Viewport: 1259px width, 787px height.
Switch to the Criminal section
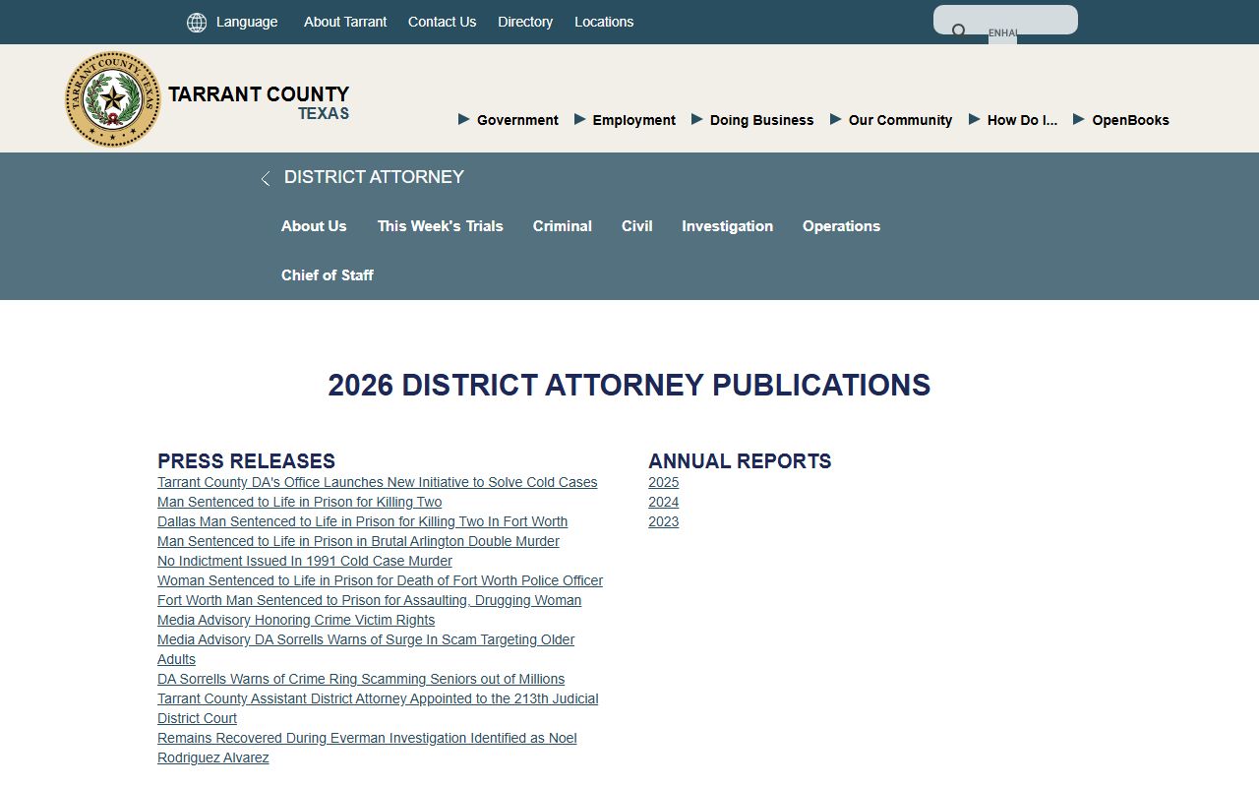563,226
